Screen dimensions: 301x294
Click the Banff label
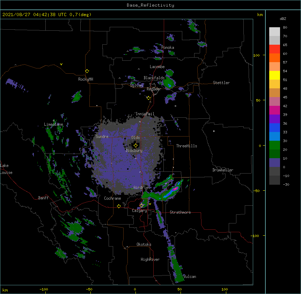43,198
